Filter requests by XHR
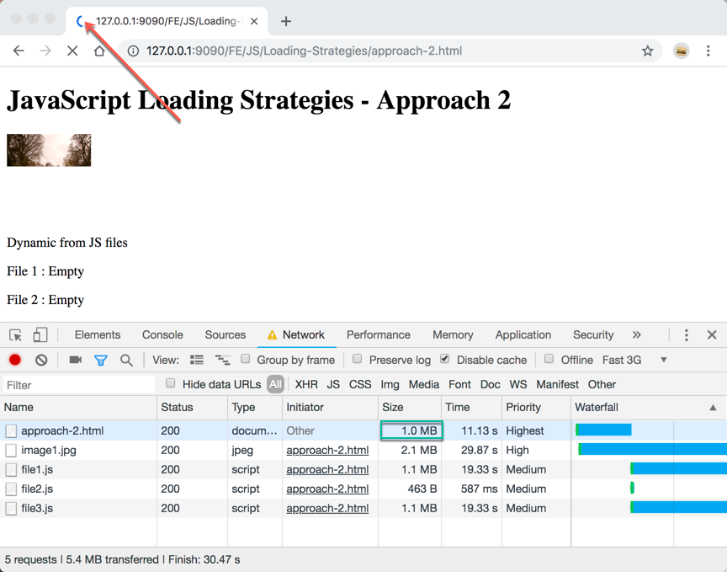The width and height of the screenshot is (727, 572). pos(306,384)
